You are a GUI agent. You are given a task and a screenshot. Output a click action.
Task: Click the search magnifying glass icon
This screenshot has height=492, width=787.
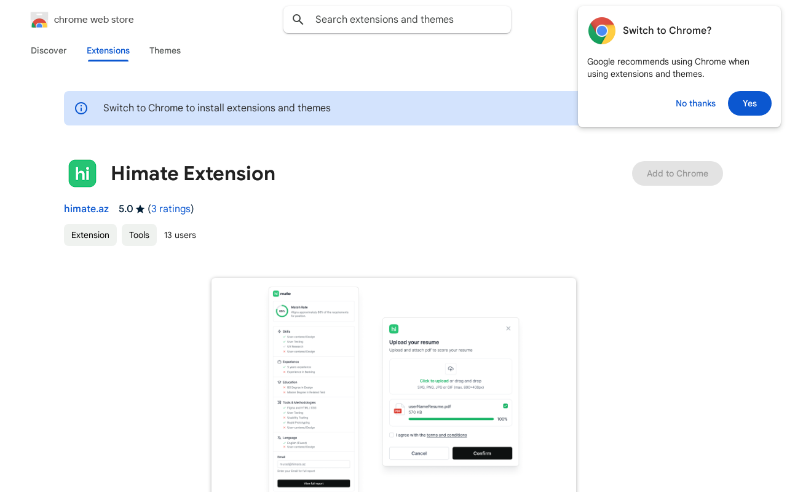(298, 19)
